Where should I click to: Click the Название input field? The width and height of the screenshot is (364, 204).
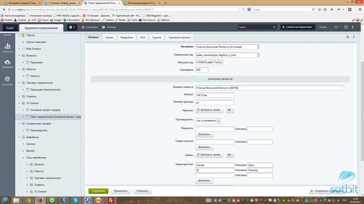(226, 47)
